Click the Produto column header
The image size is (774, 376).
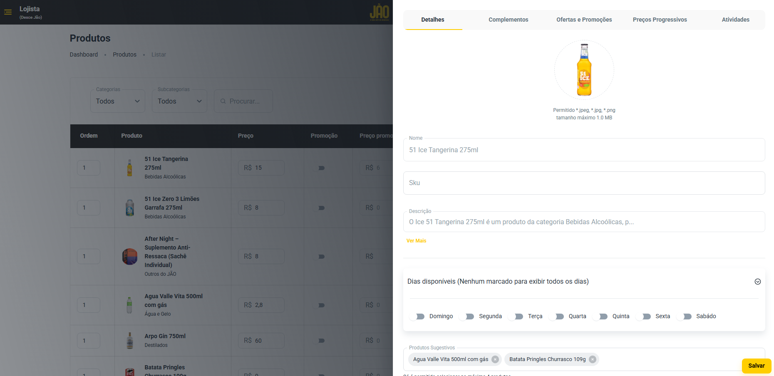131,136
